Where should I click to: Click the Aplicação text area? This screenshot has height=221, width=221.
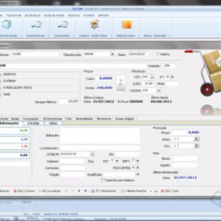(x=100, y=136)
